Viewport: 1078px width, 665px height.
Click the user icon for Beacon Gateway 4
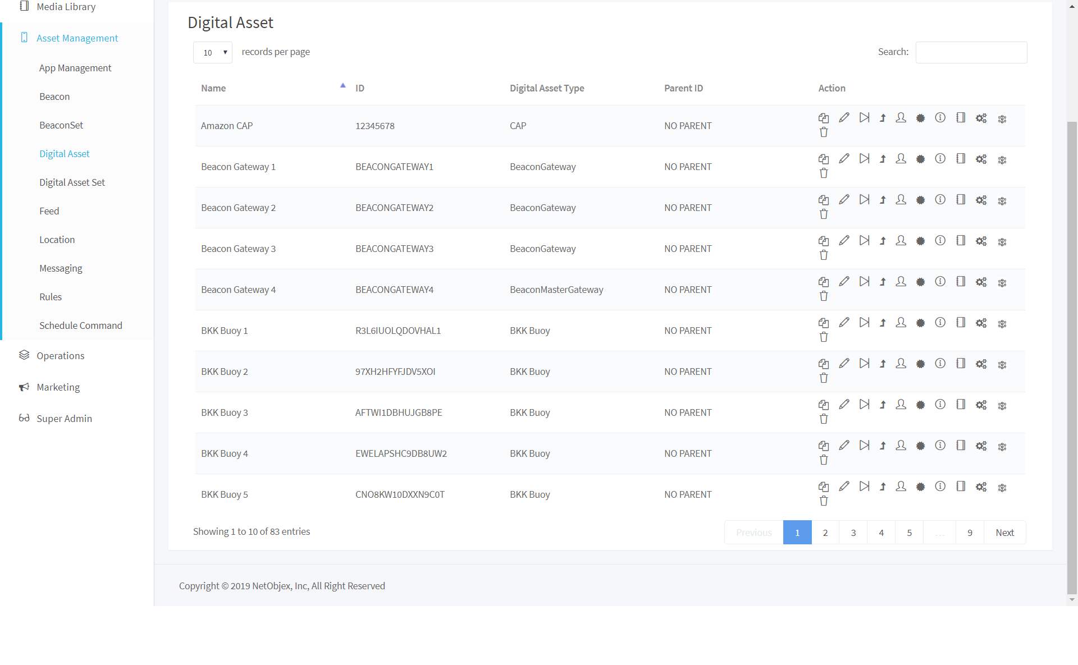(901, 282)
